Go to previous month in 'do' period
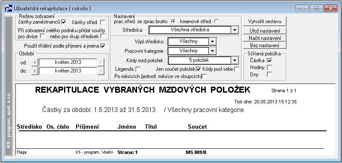 (x=35, y=71)
